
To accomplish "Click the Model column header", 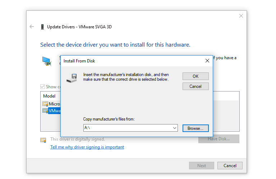I will (49, 96).
